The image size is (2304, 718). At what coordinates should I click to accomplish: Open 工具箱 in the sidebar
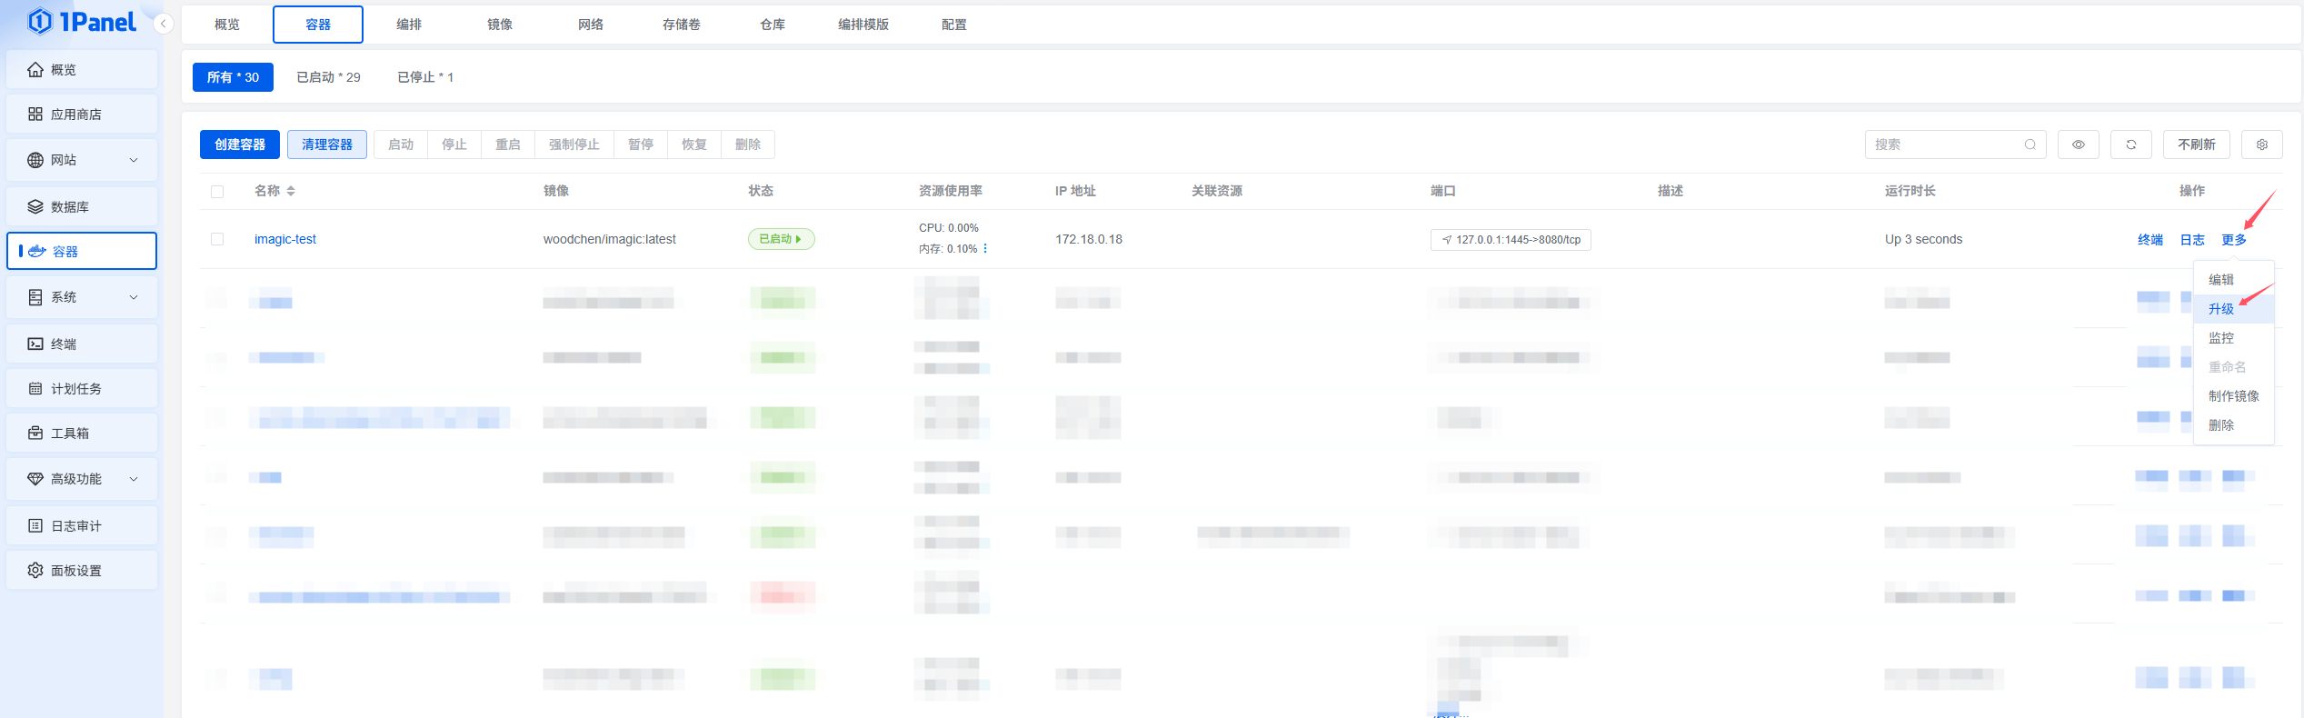pos(82,434)
